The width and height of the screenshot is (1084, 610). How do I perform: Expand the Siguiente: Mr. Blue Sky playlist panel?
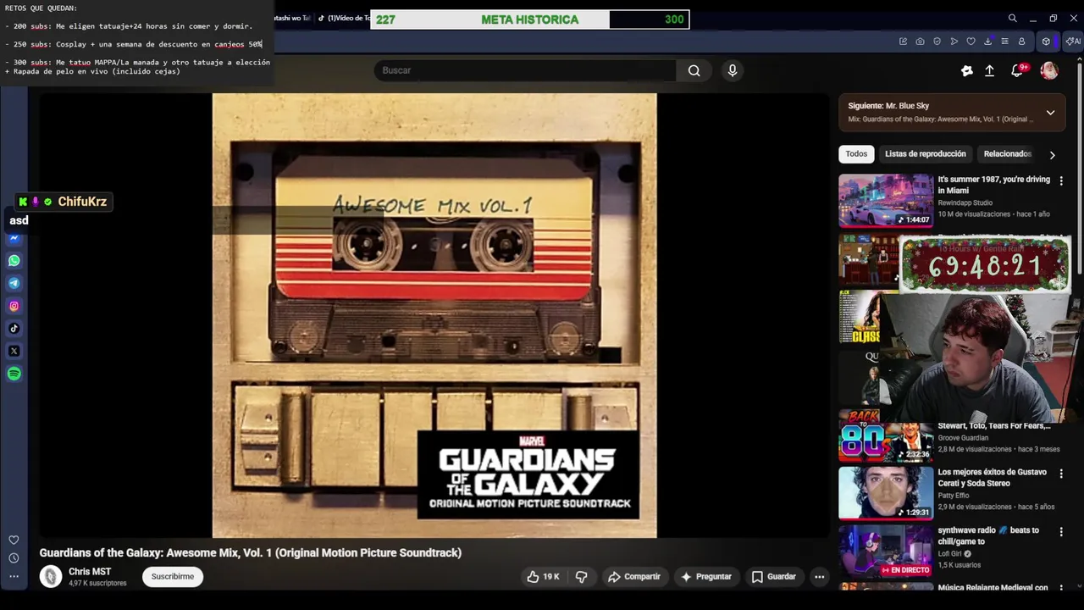click(x=1050, y=113)
